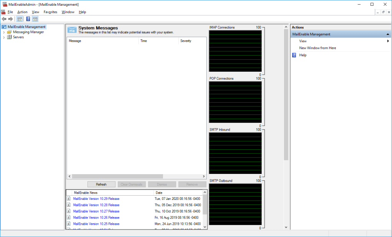The width and height of the screenshot is (392, 237).
Task: Open the Action menu
Action: coord(22,12)
